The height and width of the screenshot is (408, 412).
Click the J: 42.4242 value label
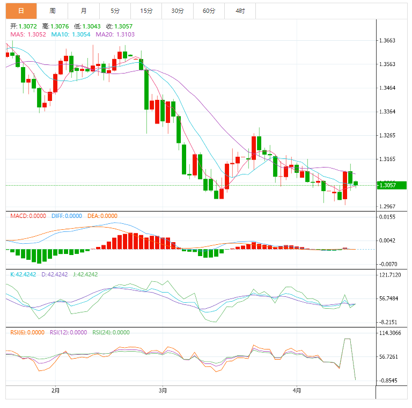85,274
